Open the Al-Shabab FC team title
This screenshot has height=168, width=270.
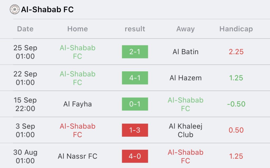(x=47, y=9)
